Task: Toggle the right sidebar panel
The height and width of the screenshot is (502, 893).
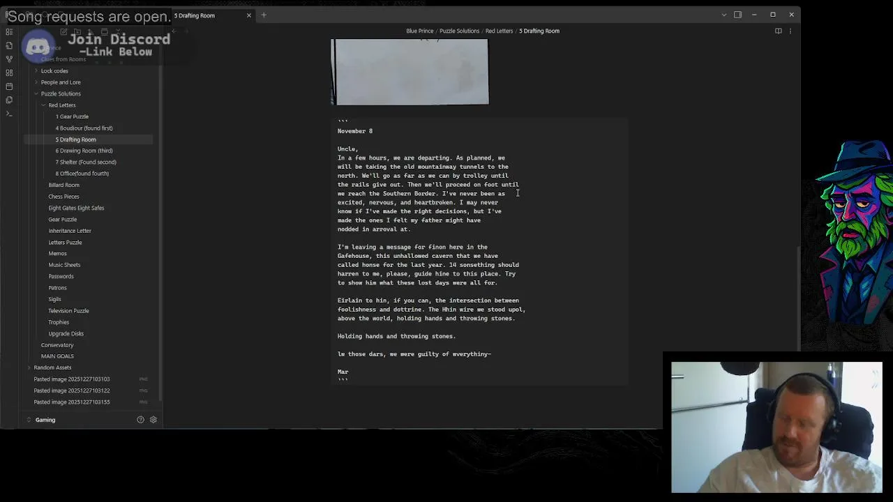Action: (x=737, y=15)
